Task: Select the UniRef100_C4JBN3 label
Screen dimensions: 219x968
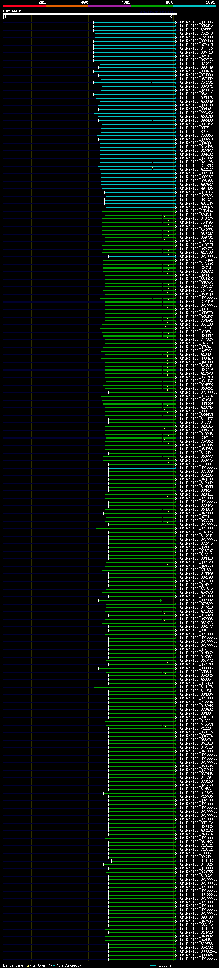Action: pyautogui.click(x=196, y=166)
